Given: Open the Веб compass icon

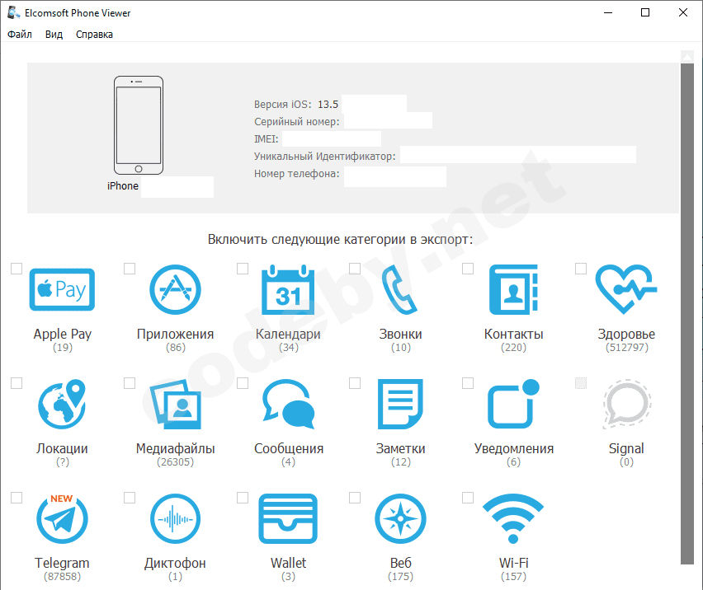Looking at the screenshot, I should [x=400, y=519].
